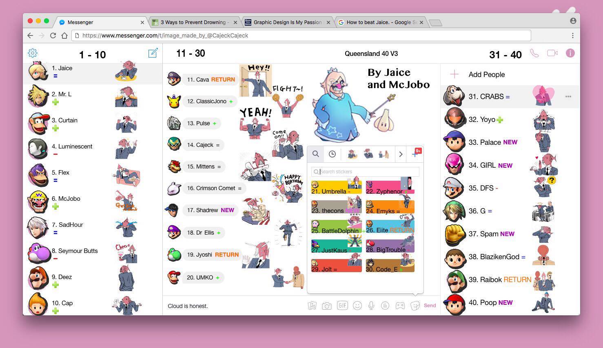Switch to the Messenger browser tab
This screenshot has width=603, height=348.
point(101,22)
